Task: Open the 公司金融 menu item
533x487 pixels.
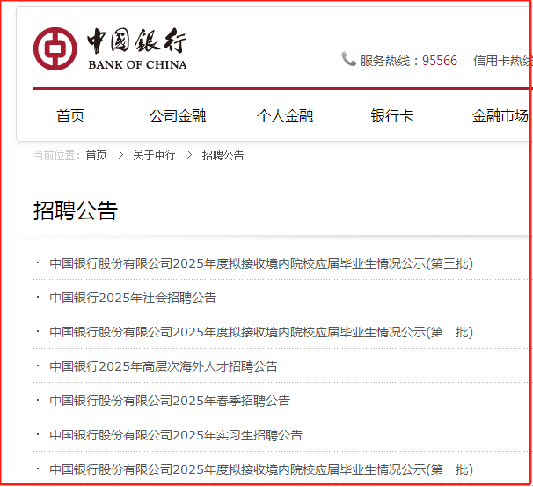Action: 178,115
